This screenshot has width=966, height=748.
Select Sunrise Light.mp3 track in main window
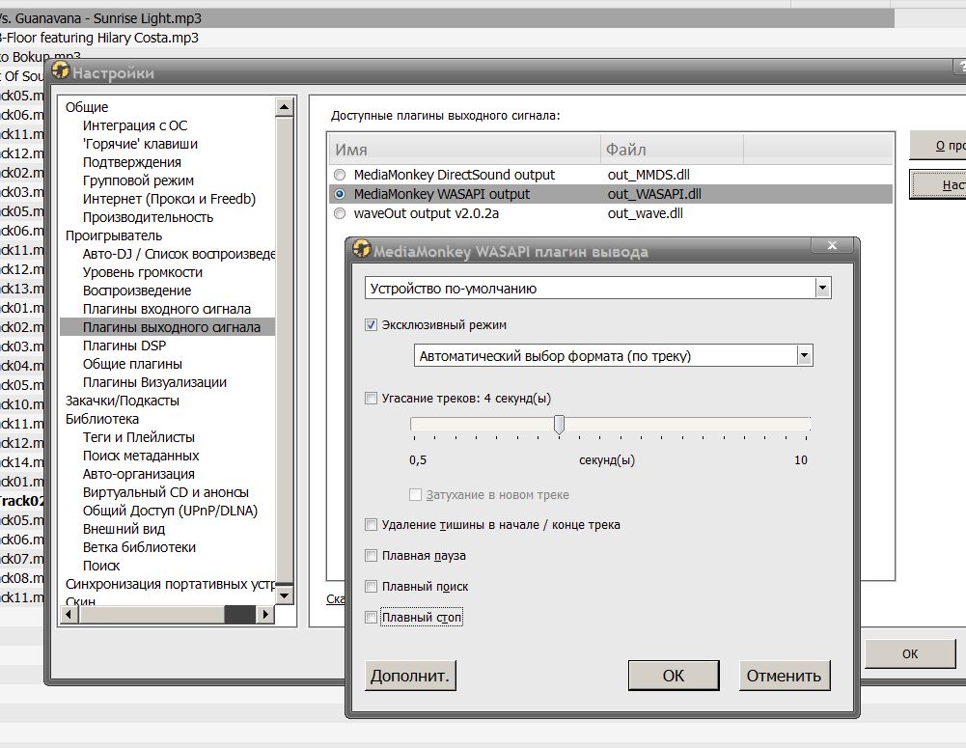447,18
